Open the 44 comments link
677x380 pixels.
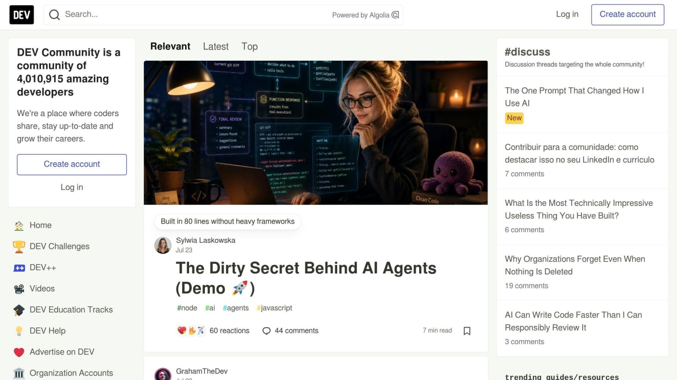click(x=290, y=331)
